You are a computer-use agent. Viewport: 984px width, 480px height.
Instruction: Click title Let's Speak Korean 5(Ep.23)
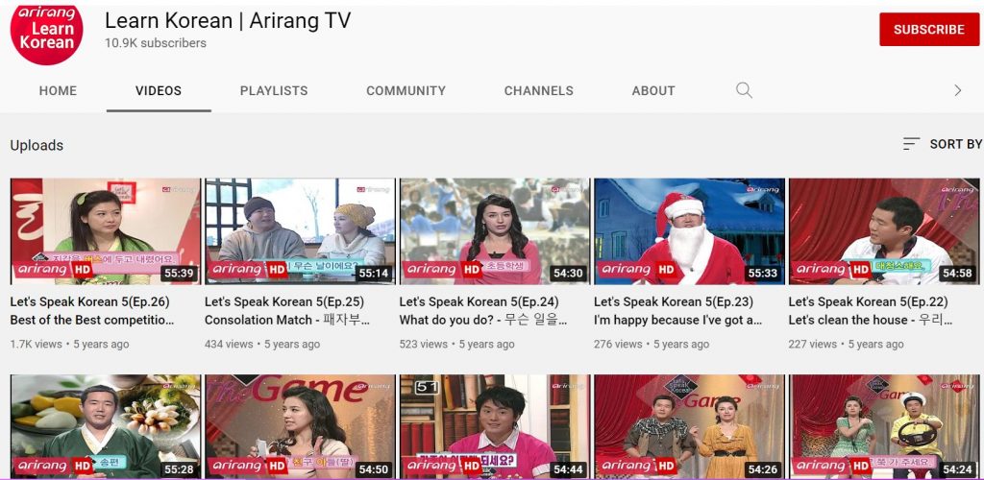pos(677,311)
